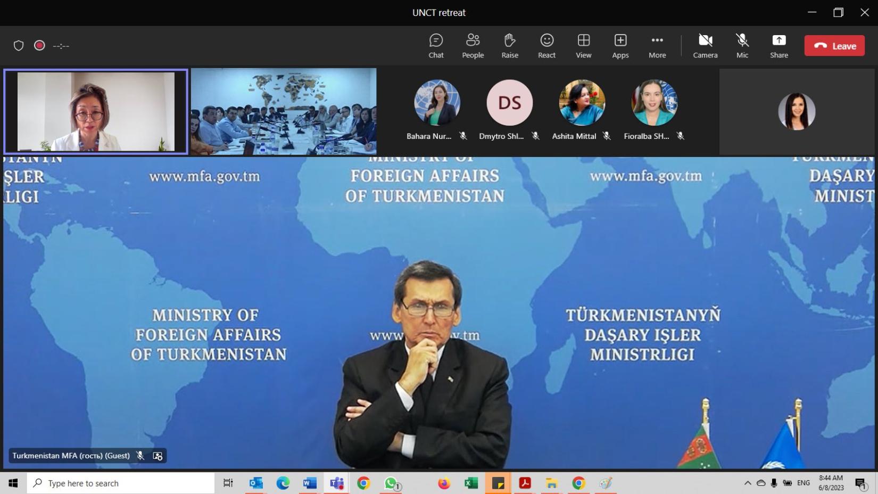Open Task View on the taskbar
Screen dimensions: 878x494
228,483
